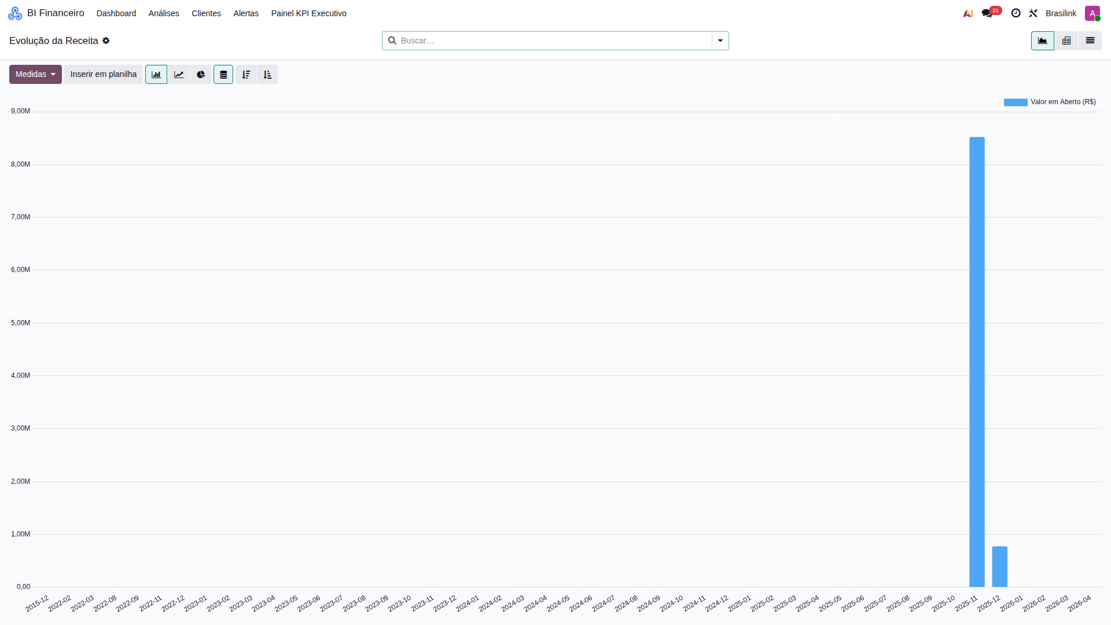The image size is (1111, 625).
Task: Toggle Valor em Aberto legend swatch
Action: [x=1016, y=102]
